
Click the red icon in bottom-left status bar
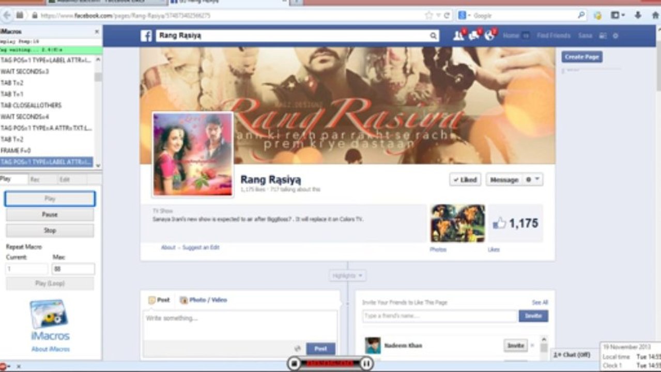pos(3,366)
